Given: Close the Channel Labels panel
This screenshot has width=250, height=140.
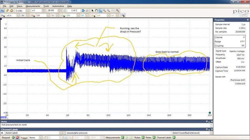Looking at the screenshot, I should [212, 129].
